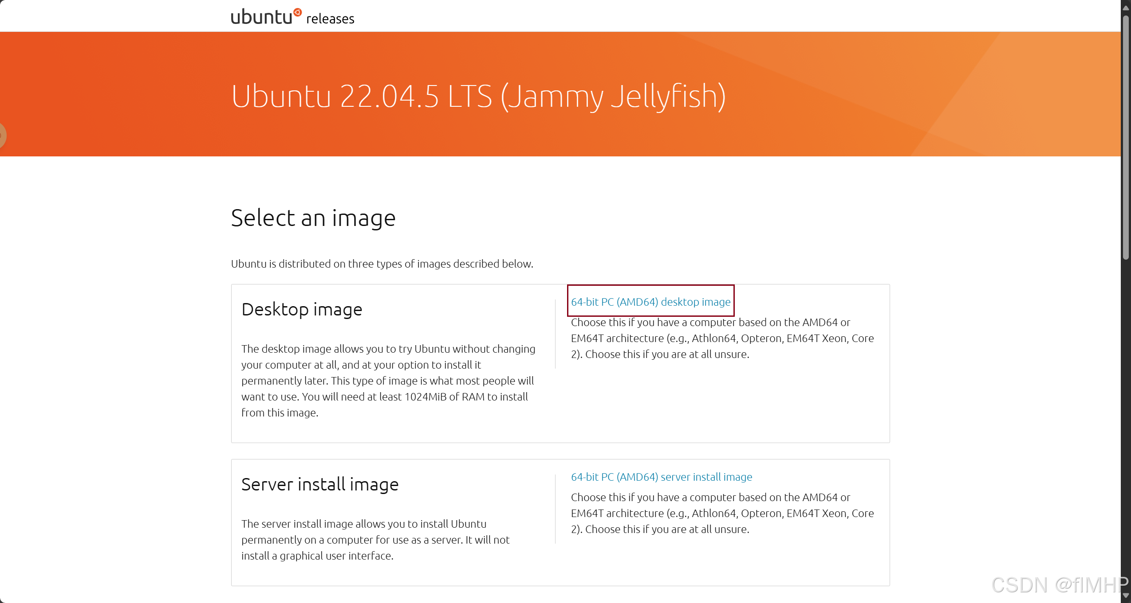The height and width of the screenshot is (603, 1131).
Task: Open the 64-bit PC (AMD64) desktop image link
Action: coord(650,302)
